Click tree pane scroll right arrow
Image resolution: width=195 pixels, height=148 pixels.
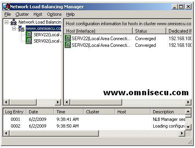point(58,102)
